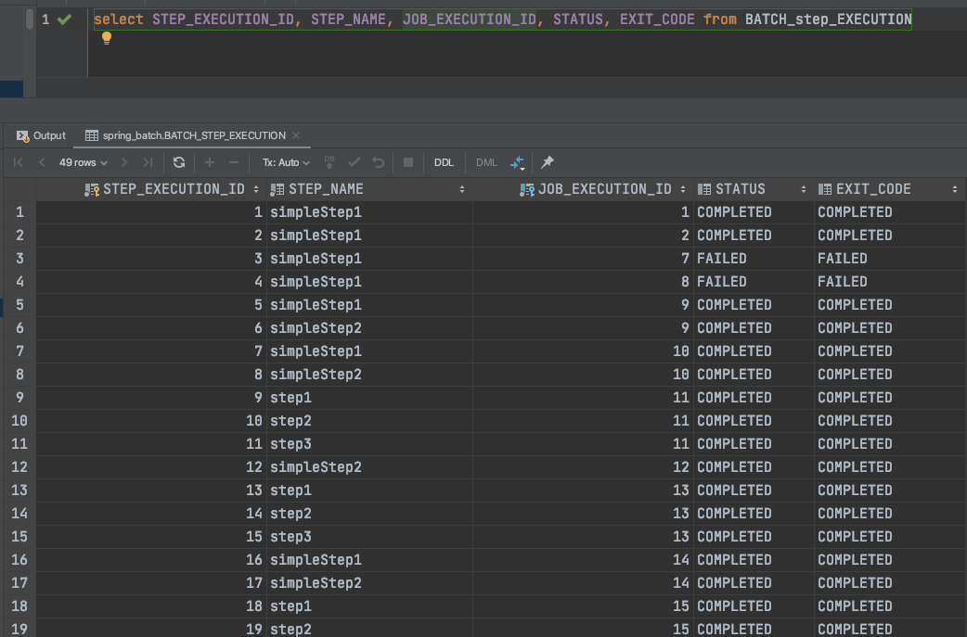Select the FAILED status cell in row 3
967x637 pixels.
click(x=722, y=259)
